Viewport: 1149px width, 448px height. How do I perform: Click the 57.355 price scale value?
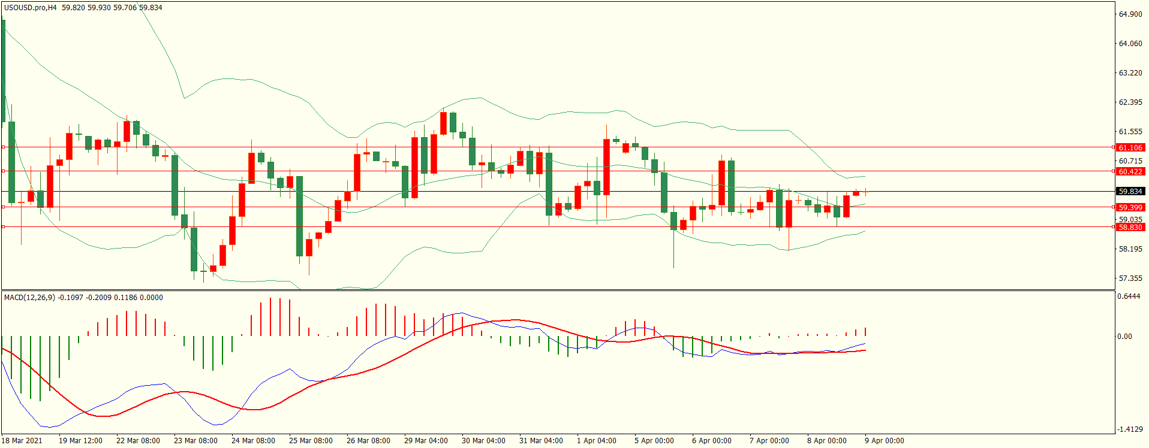click(1130, 279)
